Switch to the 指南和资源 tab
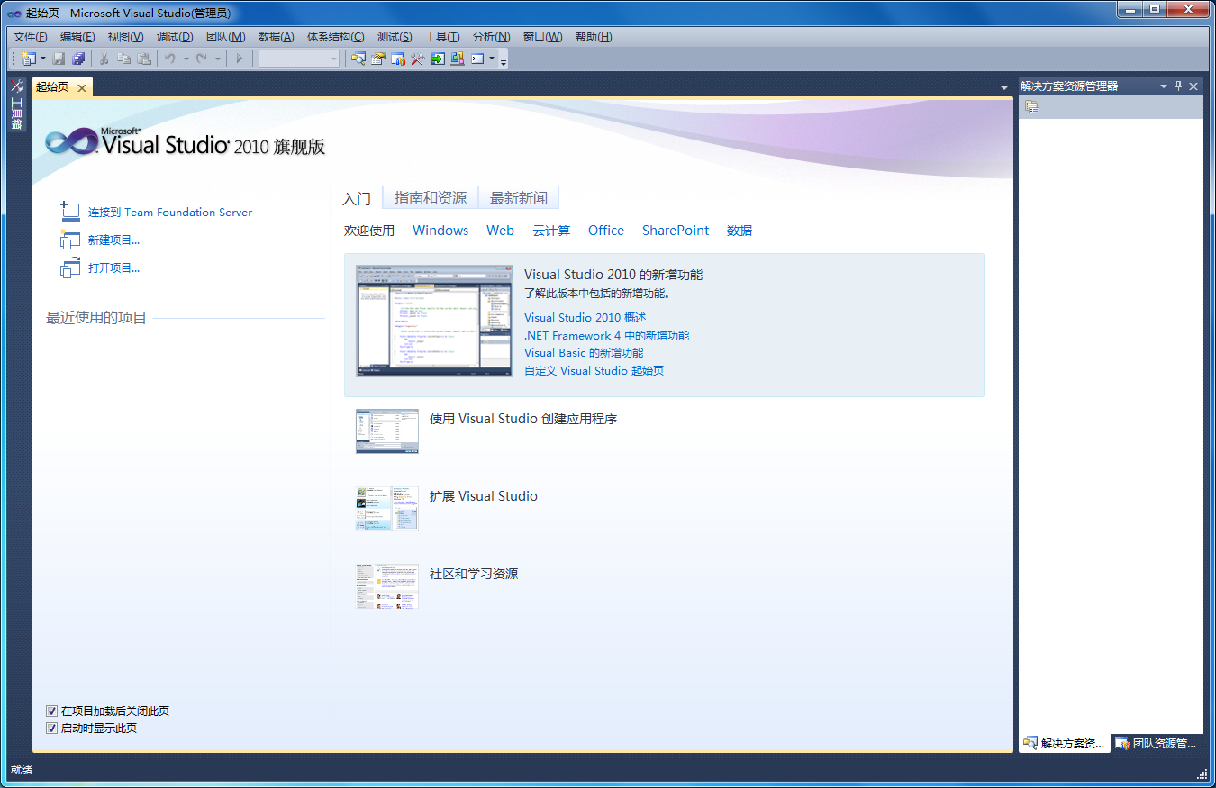 point(431,198)
